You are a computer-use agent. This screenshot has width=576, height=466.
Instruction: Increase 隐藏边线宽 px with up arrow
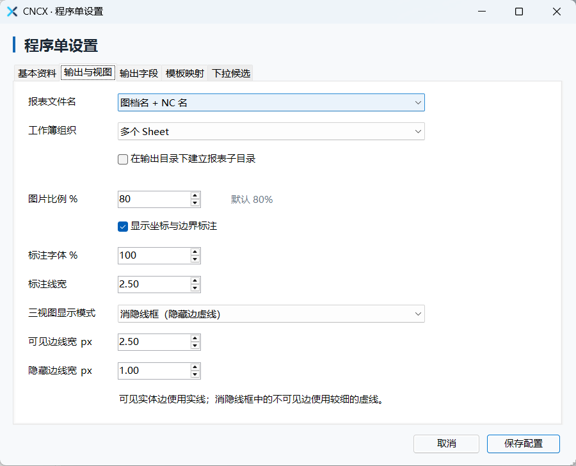(x=195, y=367)
